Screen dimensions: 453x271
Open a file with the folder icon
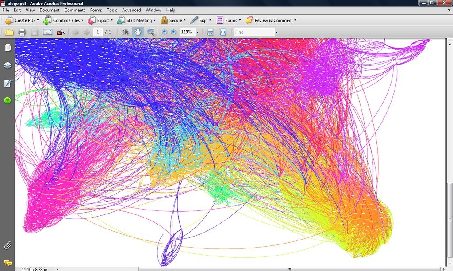tap(9, 32)
